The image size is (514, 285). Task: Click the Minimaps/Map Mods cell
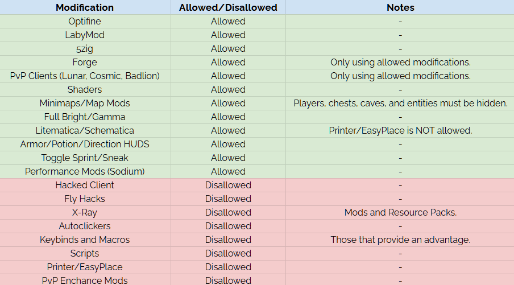pos(85,103)
